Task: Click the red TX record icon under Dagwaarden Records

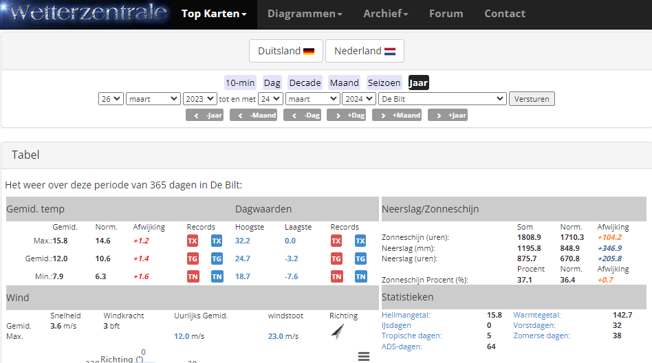Action: coord(336,241)
